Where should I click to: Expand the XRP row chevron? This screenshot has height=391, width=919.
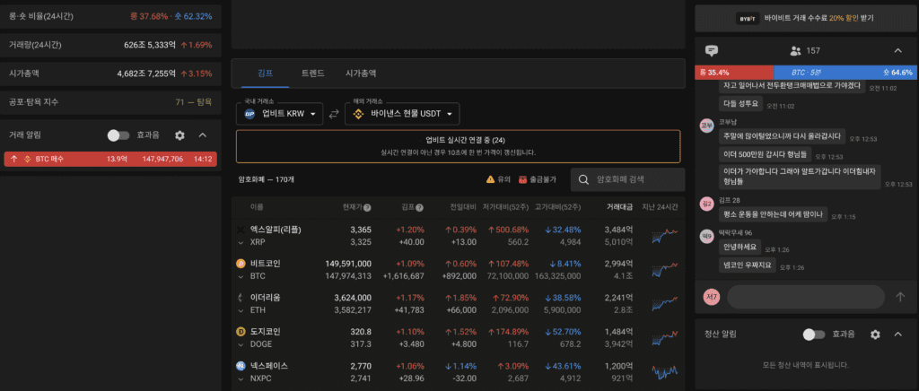click(241, 242)
